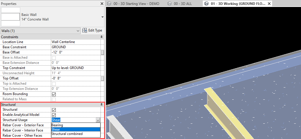
Task: Disable the Enable Analytical Model checkbox
Action: (54, 115)
